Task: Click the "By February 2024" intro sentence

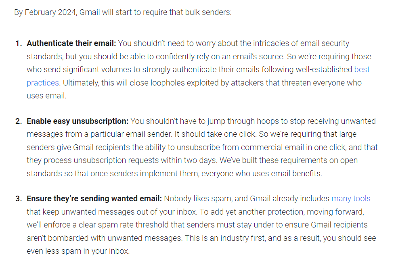Action: point(123,12)
